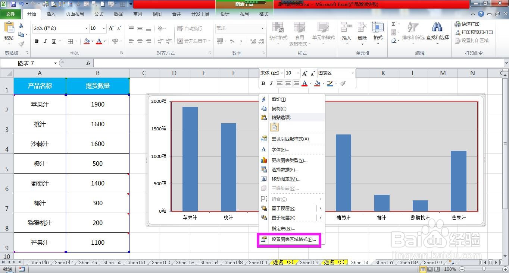509x273 pixels.
Task: Switch to the Formulas (公式) tab
Action: click(99, 14)
